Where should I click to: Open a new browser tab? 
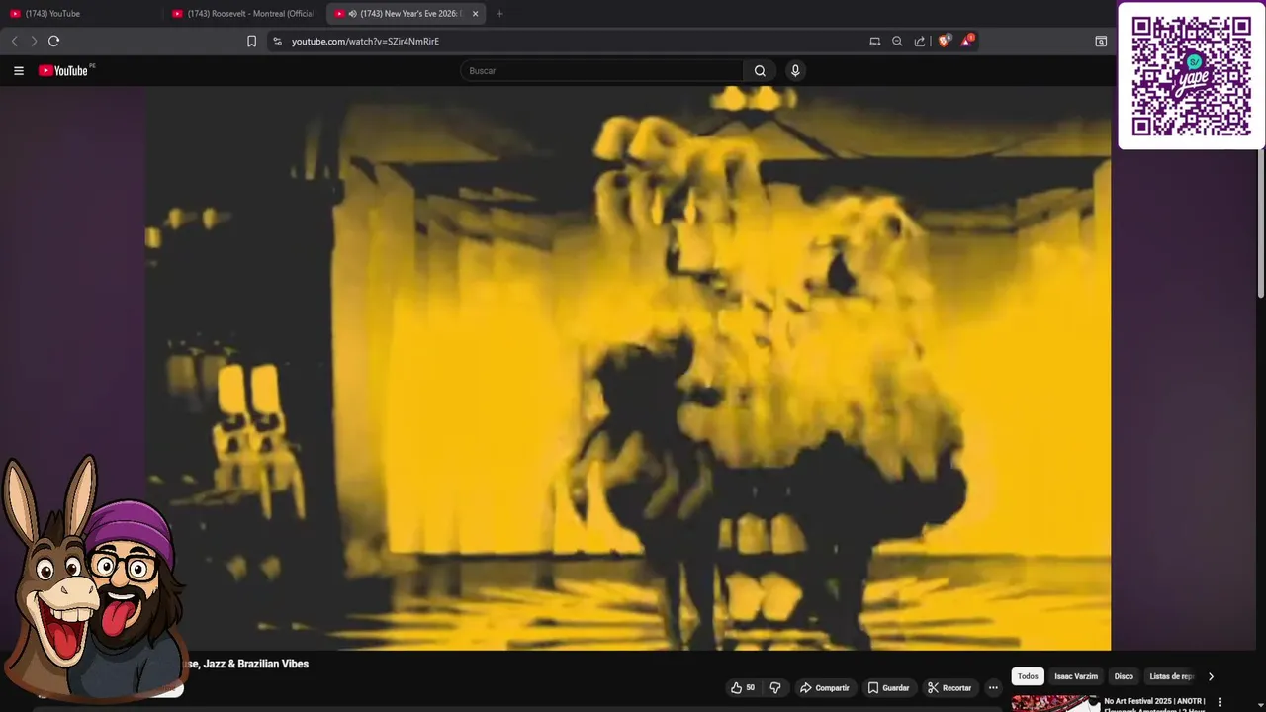pyautogui.click(x=499, y=14)
